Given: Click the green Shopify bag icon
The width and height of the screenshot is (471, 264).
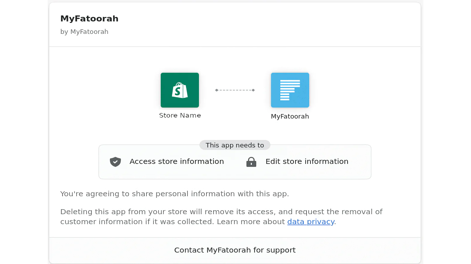Looking at the screenshot, I should [x=180, y=90].
